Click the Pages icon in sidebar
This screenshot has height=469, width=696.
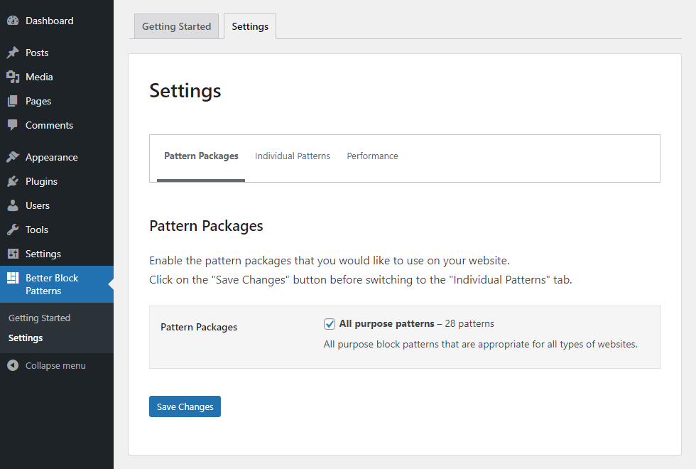point(13,101)
